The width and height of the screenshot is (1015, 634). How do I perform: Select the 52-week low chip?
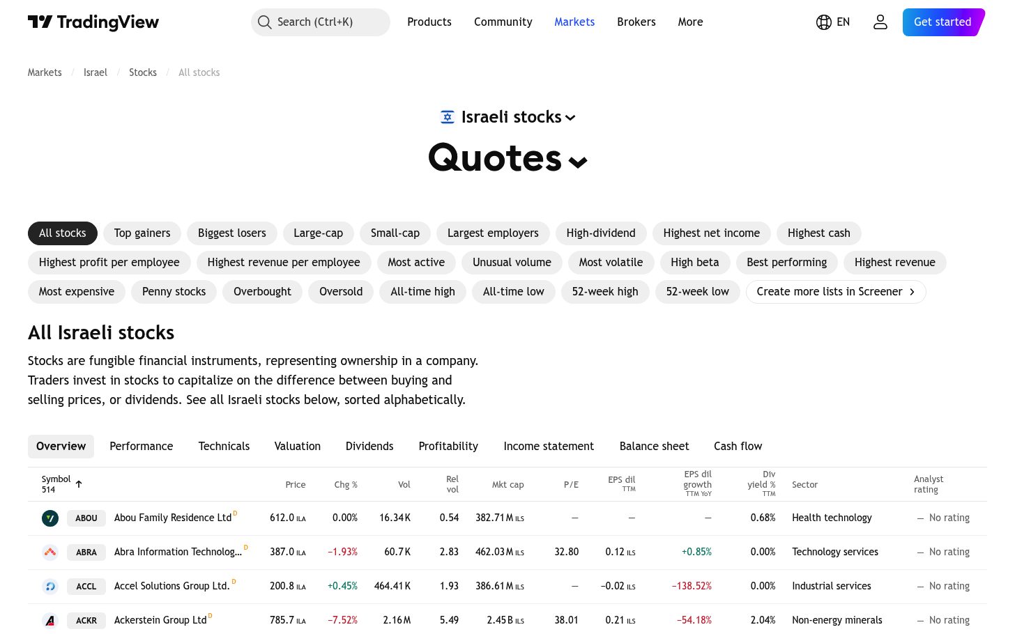point(698,292)
